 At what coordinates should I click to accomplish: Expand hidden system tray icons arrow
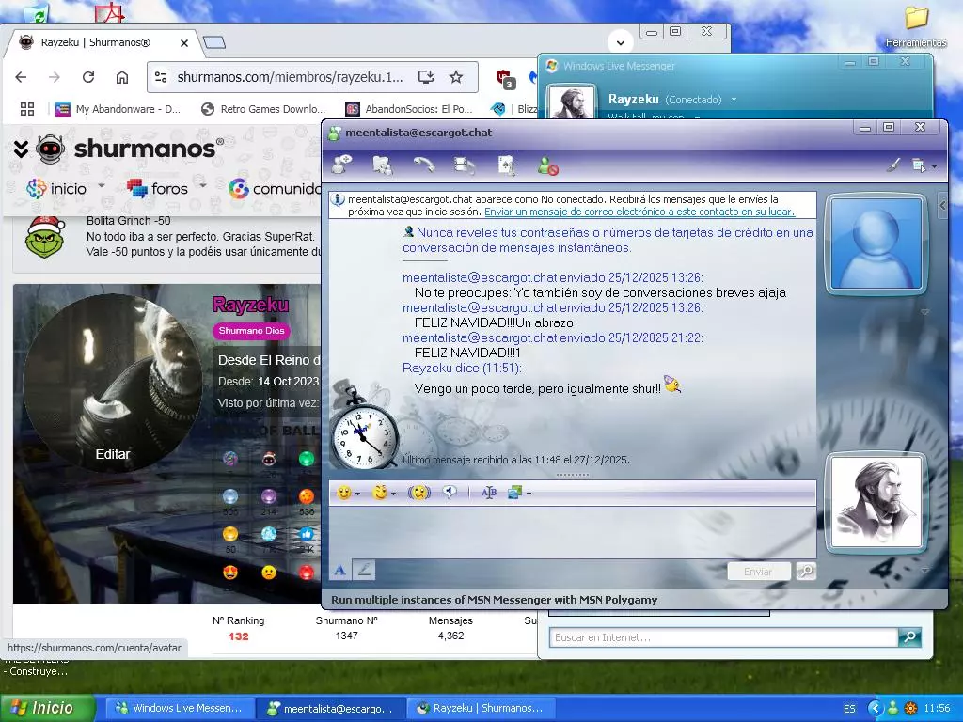coord(875,709)
